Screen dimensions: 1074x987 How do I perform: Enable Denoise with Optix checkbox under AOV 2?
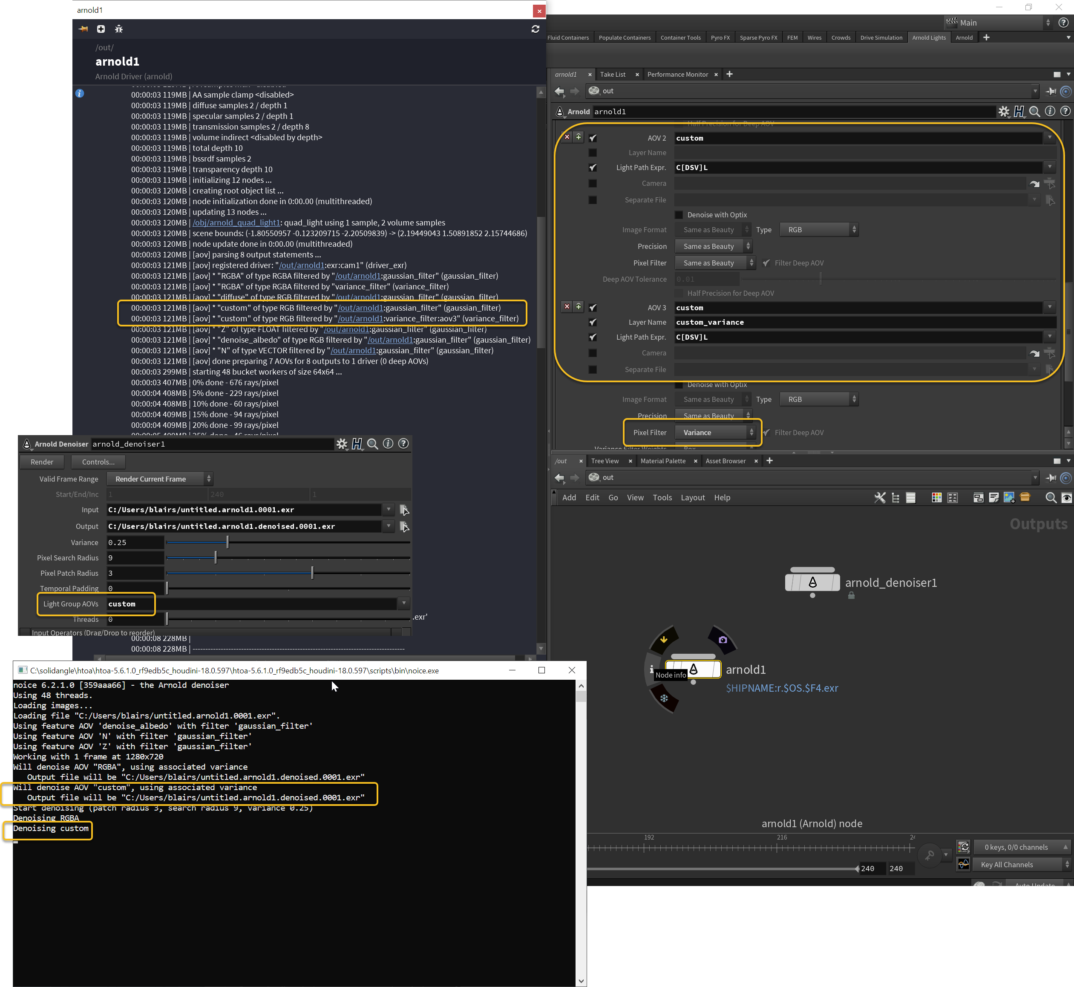[x=679, y=215]
